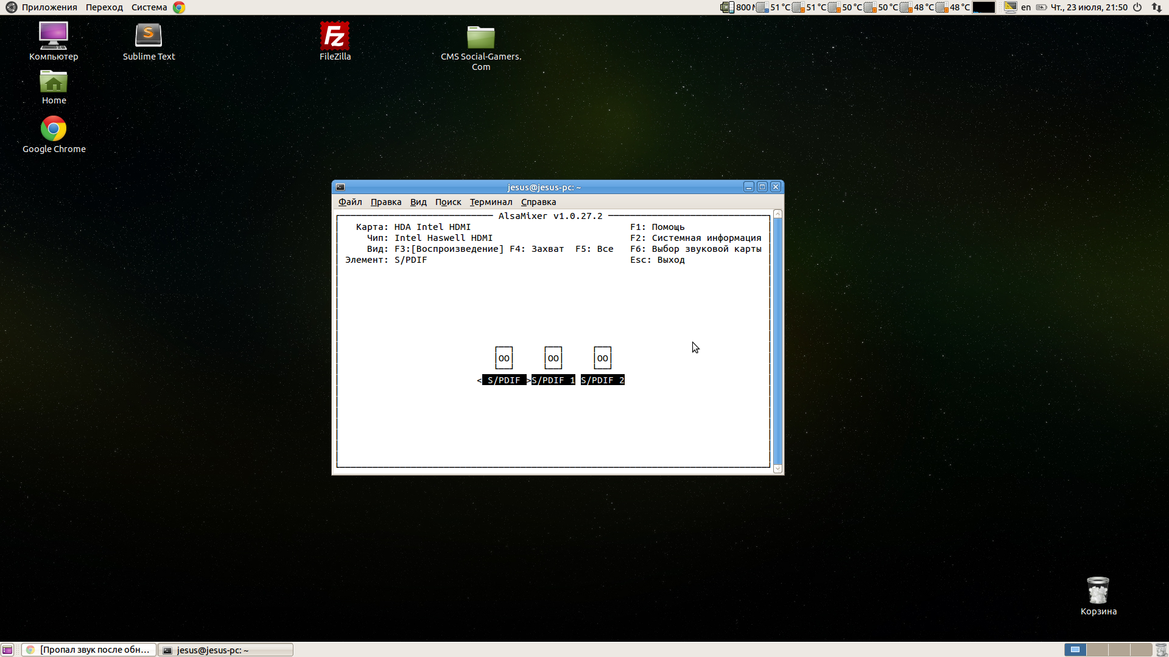Open the Home folder icon
This screenshot has width=1169, height=657.
coord(54,83)
